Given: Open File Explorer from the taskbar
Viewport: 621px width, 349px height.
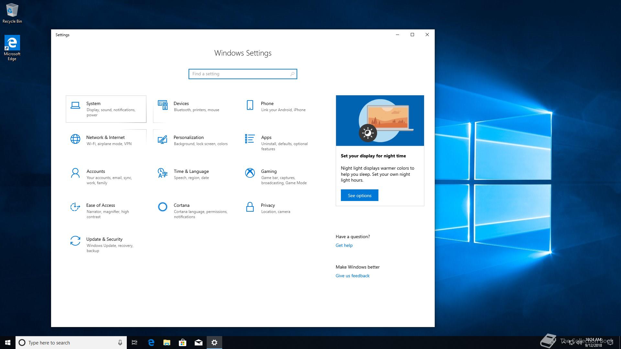Looking at the screenshot, I should pos(167,343).
